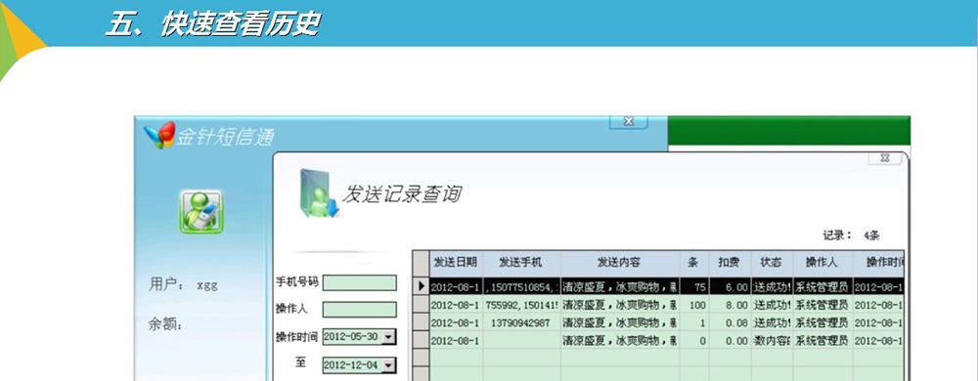Image resolution: width=978 pixels, height=381 pixels.
Task: Click the green user contact icon
Action: click(x=201, y=212)
